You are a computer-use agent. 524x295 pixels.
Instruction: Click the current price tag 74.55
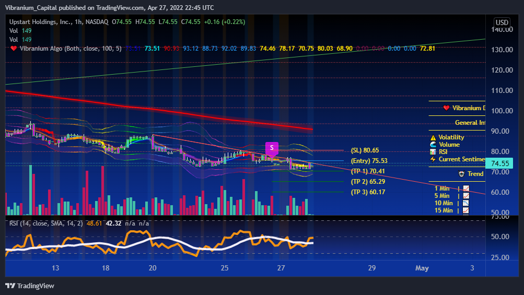(499, 163)
